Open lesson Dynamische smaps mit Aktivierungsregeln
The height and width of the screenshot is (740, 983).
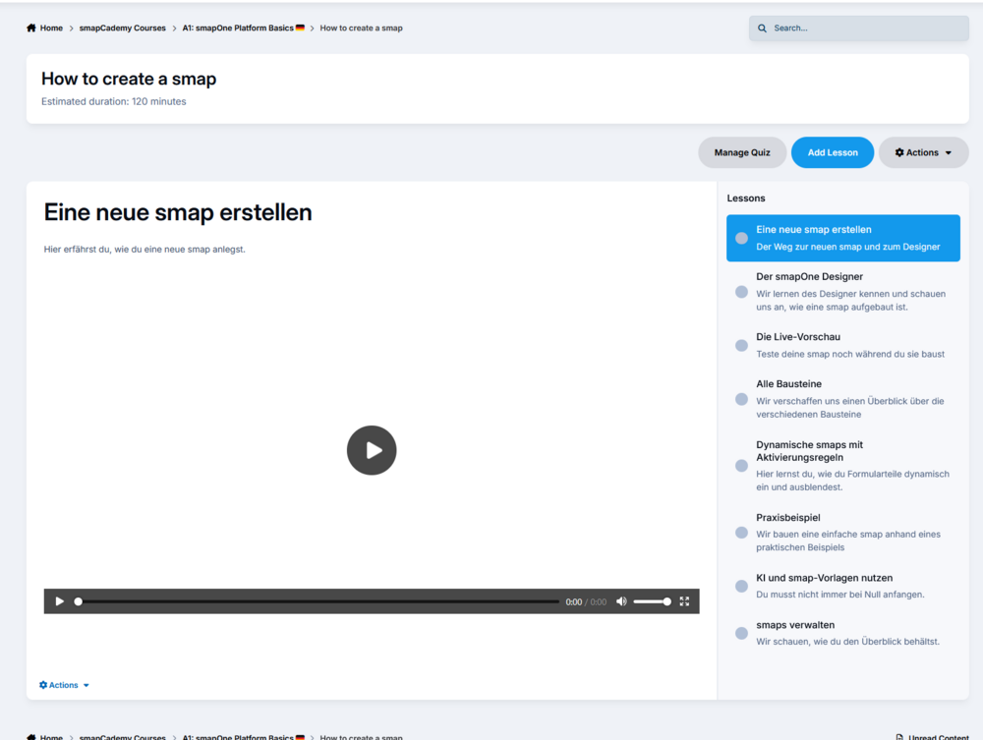coord(843,466)
